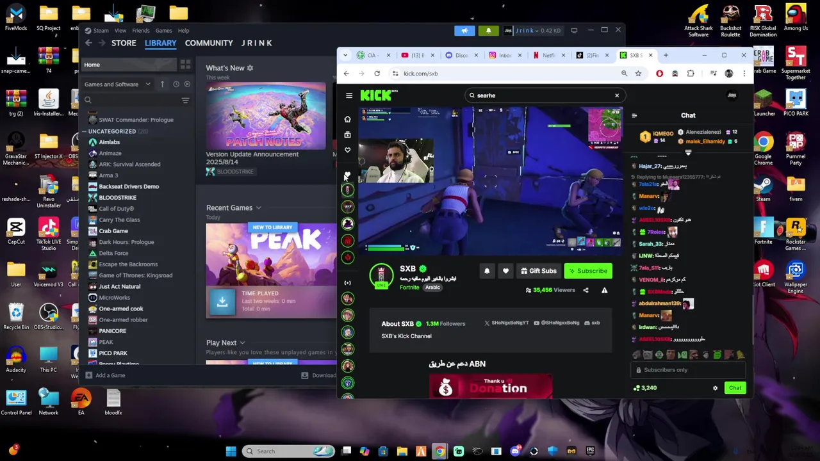
Task: Collapse the Kick chat panel icon
Action: point(634,116)
